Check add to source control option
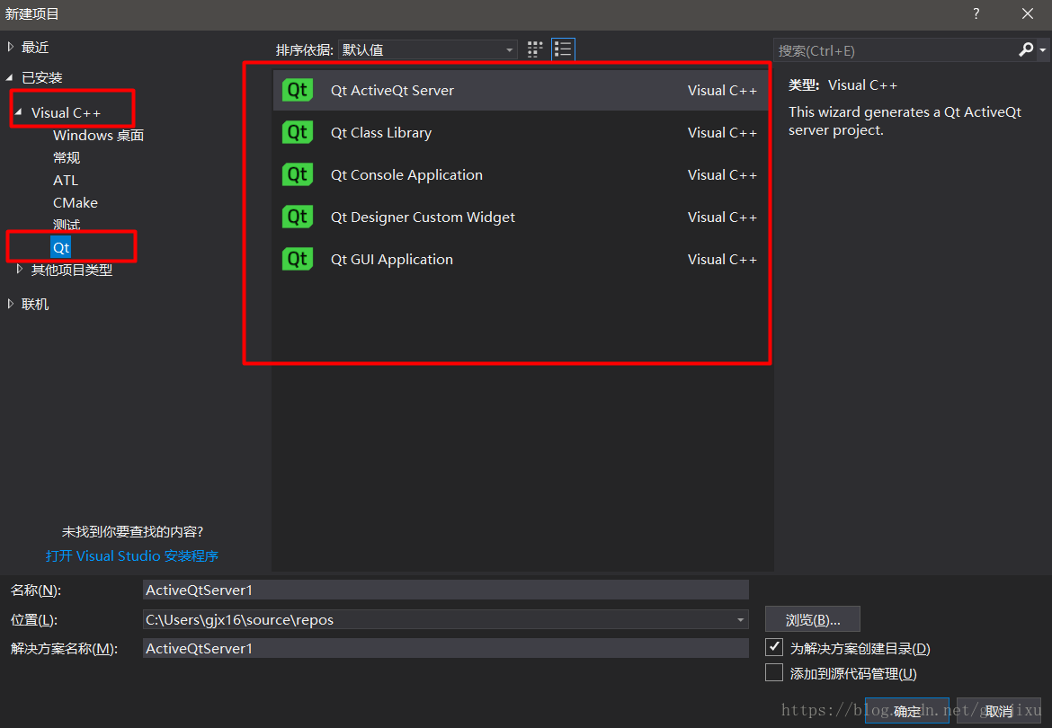 774,672
